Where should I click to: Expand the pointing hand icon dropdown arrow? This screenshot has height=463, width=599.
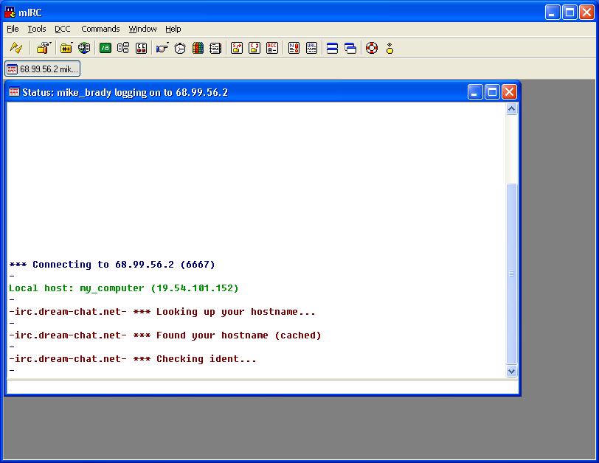point(167,43)
